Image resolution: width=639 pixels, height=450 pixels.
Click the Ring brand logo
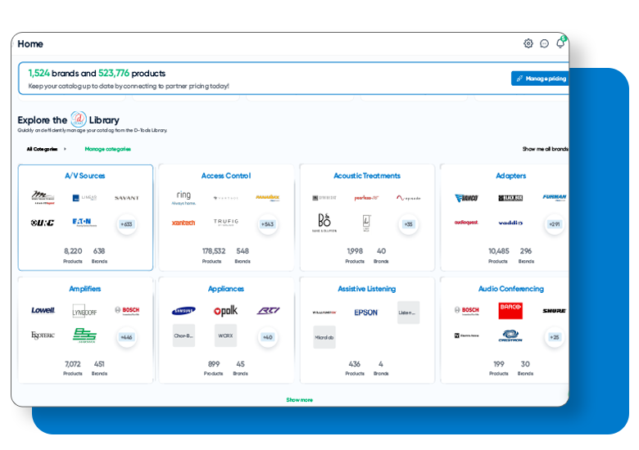pos(184,197)
